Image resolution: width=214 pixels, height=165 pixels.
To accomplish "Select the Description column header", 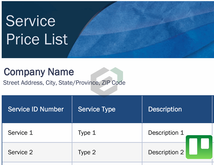I will click(x=165, y=109).
